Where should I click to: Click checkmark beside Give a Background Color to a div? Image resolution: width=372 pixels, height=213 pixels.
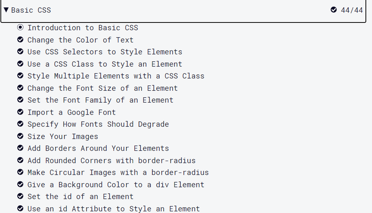point(20,184)
